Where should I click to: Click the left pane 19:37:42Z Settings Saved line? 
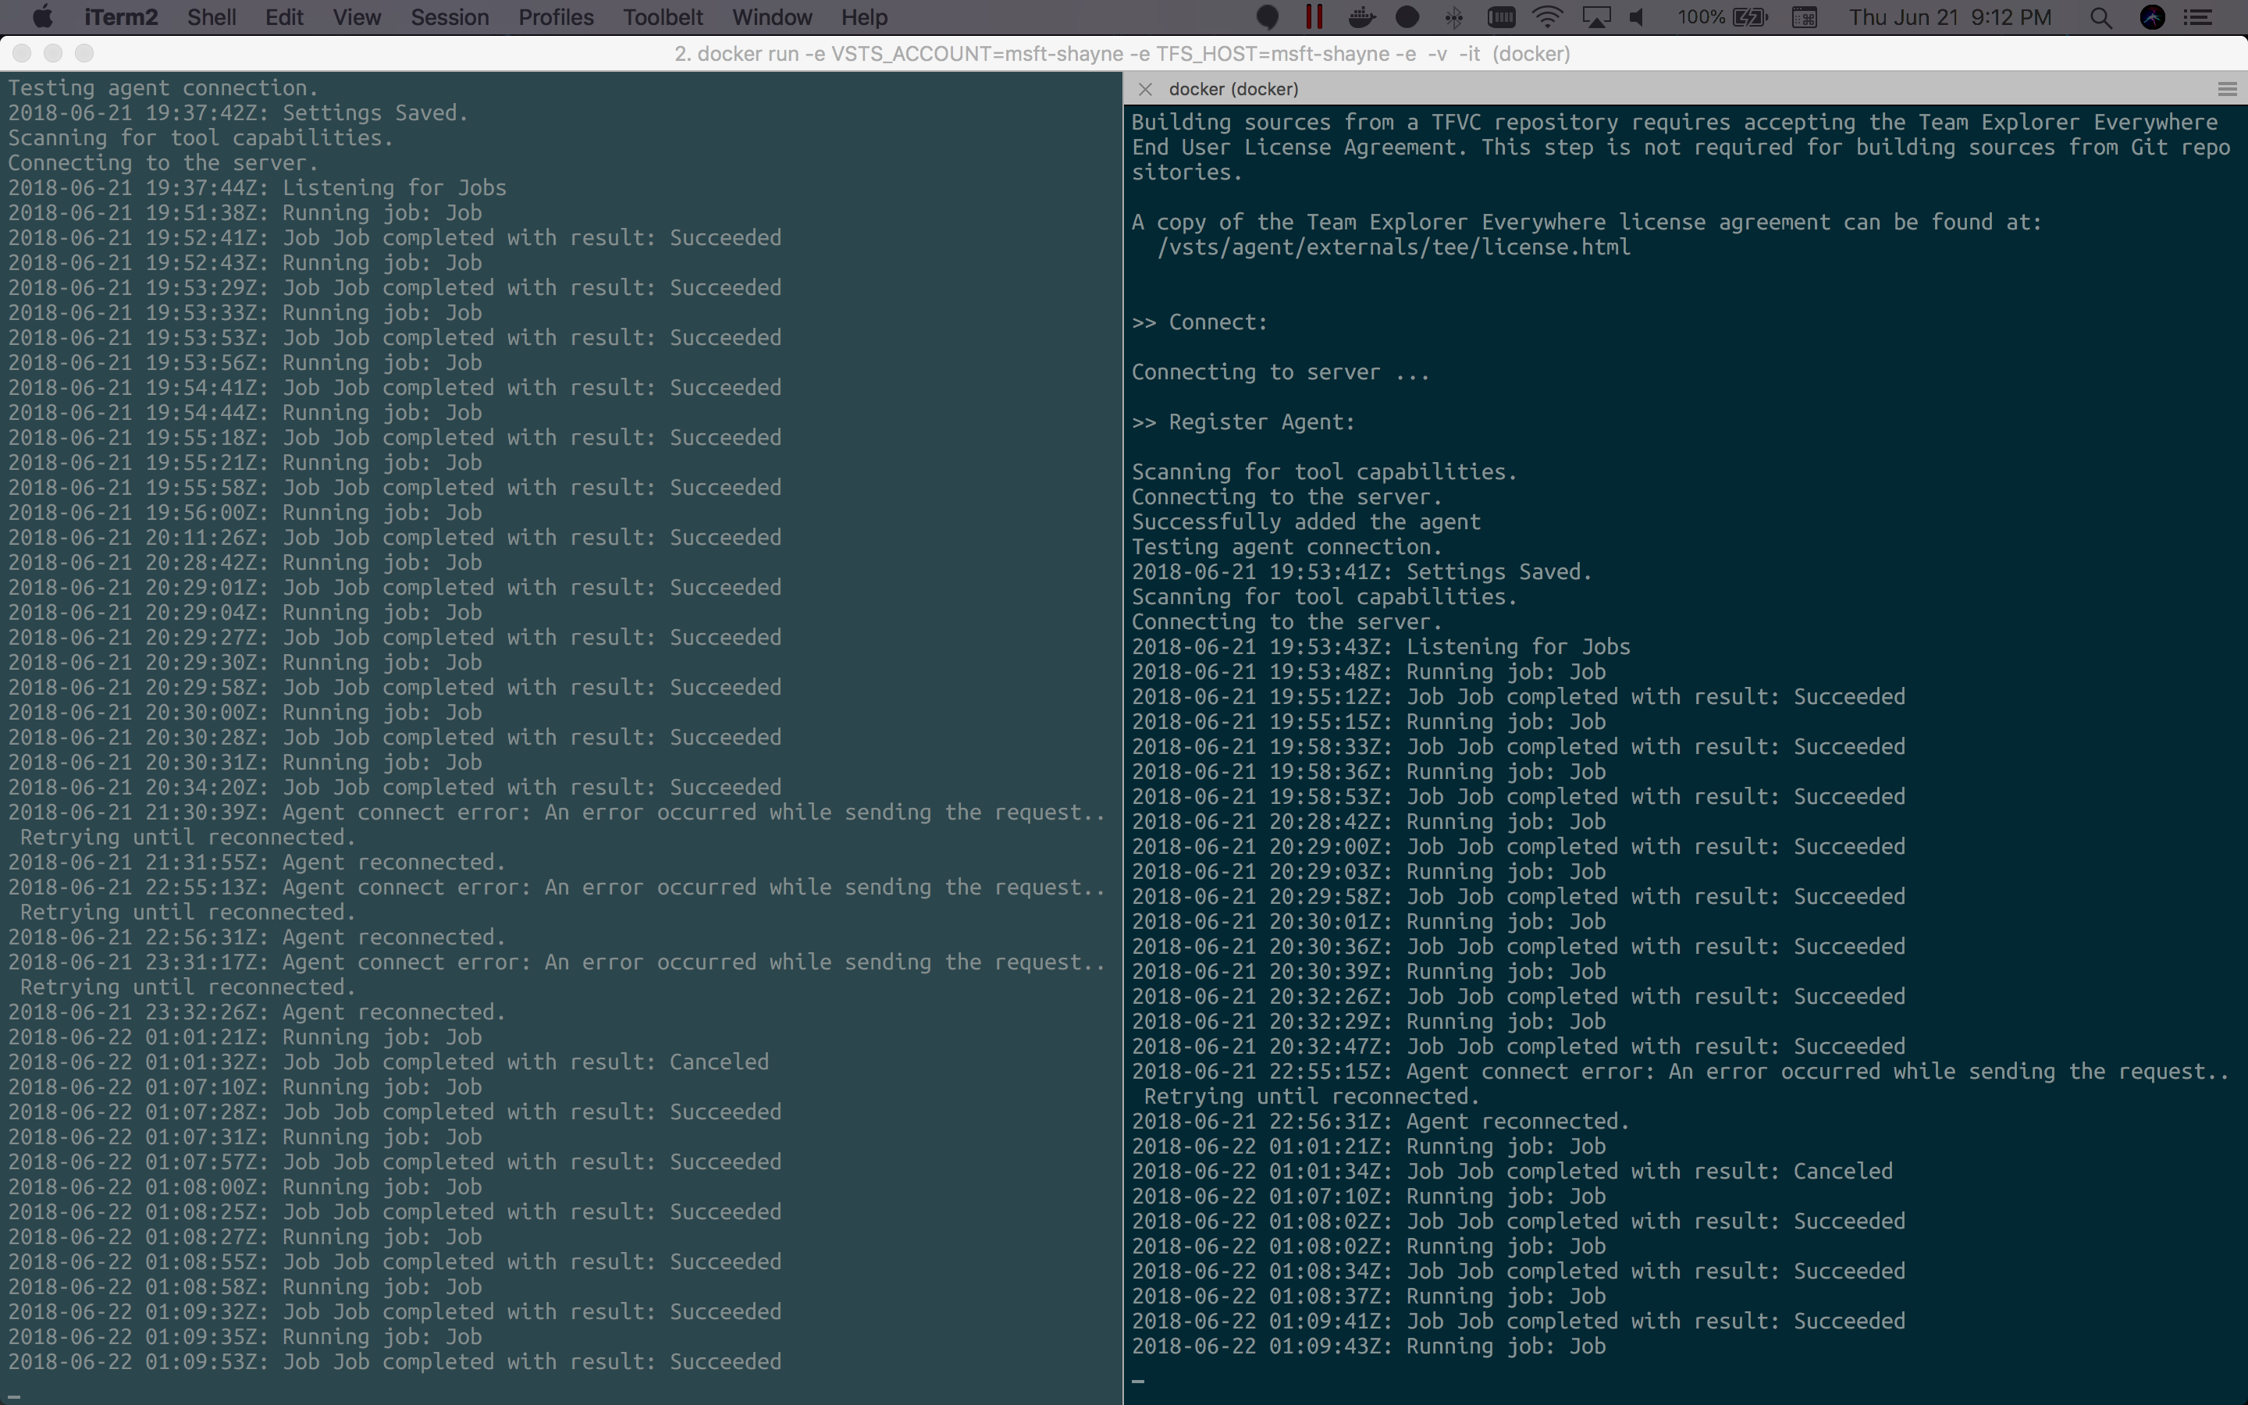[x=239, y=113]
